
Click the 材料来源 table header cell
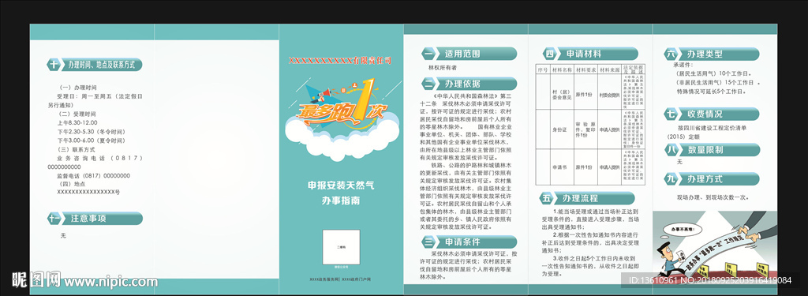click(x=610, y=69)
